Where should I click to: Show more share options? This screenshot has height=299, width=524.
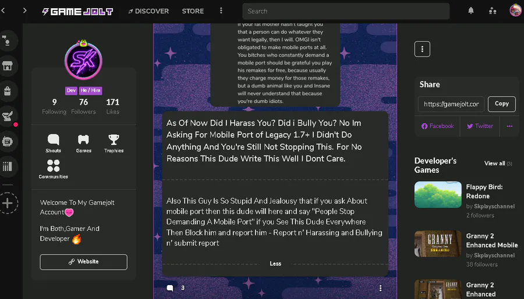click(509, 126)
